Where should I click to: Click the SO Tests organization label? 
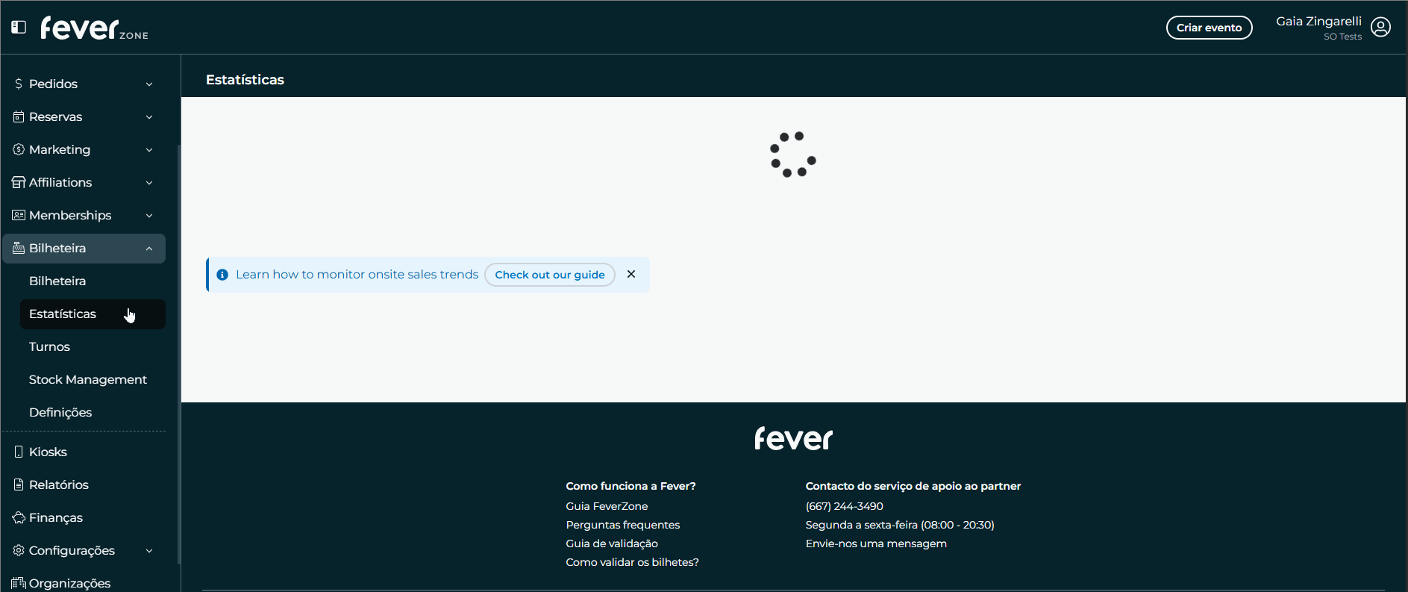1342,37
